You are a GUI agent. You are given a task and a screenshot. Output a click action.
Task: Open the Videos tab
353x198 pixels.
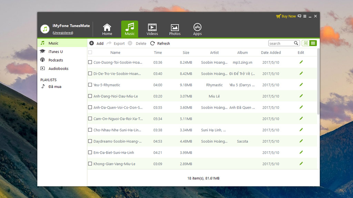coord(152,29)
